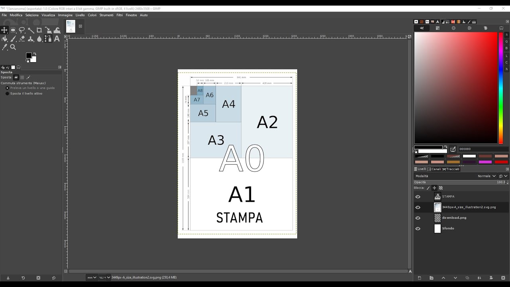The width and height of the screenshot is (510, 287).
Task: Click the G channel button in color selector
Action: click(507, 41)
